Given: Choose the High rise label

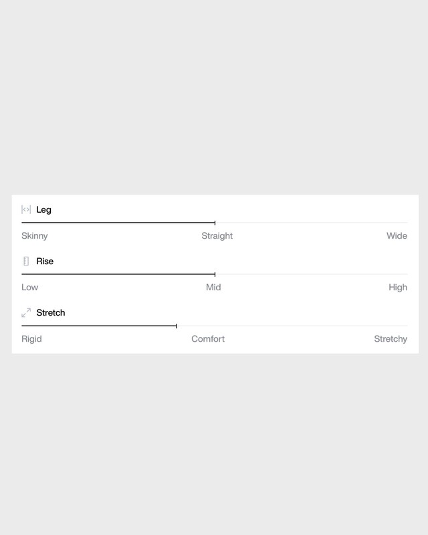Looking at the screenshot, I should click(x=398, y=288).
